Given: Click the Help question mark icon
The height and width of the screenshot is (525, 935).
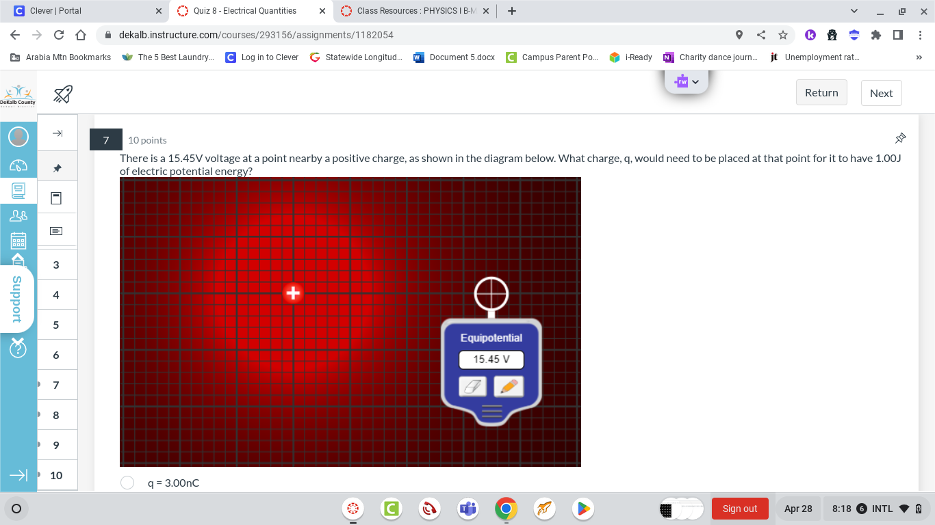Looking at the screenshot, I should (18, 349).
